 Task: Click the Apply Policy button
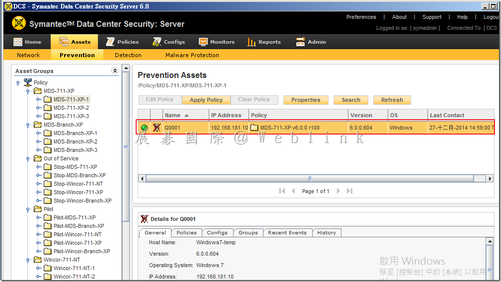coord(206,100)
